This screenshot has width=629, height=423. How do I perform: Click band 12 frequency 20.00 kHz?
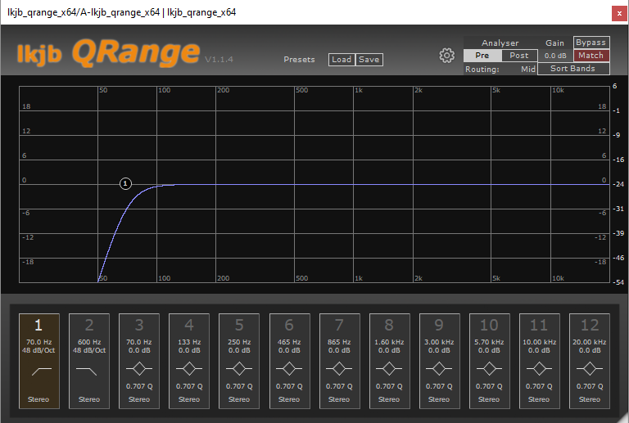click(x=590, y=342)
